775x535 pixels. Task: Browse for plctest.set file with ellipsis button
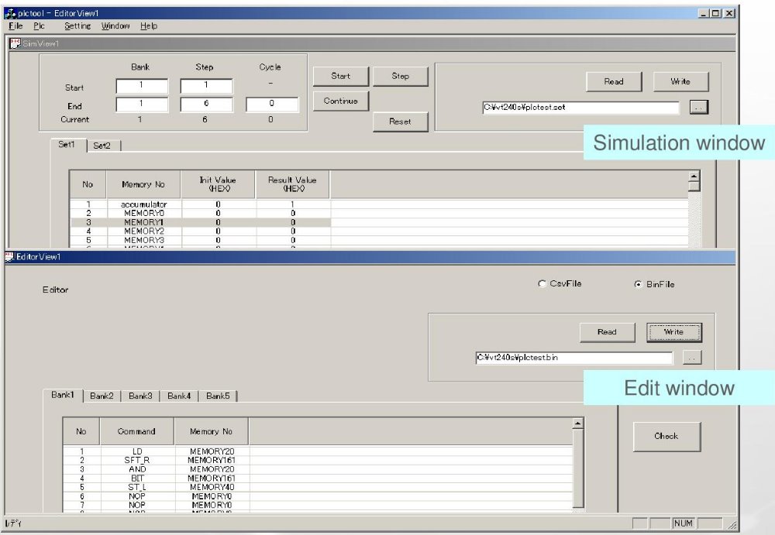698,108
